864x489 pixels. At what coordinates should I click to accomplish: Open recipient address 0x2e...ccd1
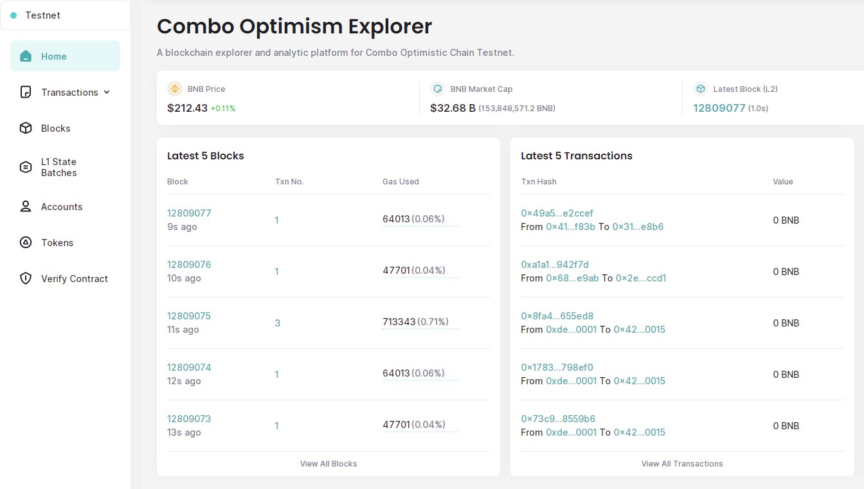point(641,278)
